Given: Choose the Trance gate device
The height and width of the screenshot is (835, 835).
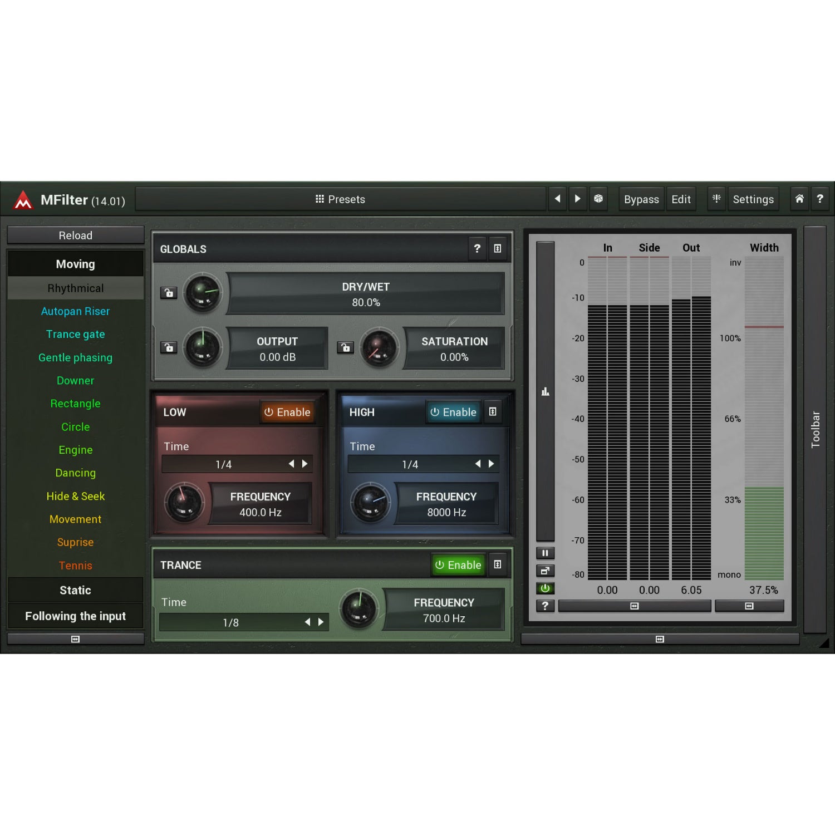Looking at the screenshot, I should (x=76, y=334).
